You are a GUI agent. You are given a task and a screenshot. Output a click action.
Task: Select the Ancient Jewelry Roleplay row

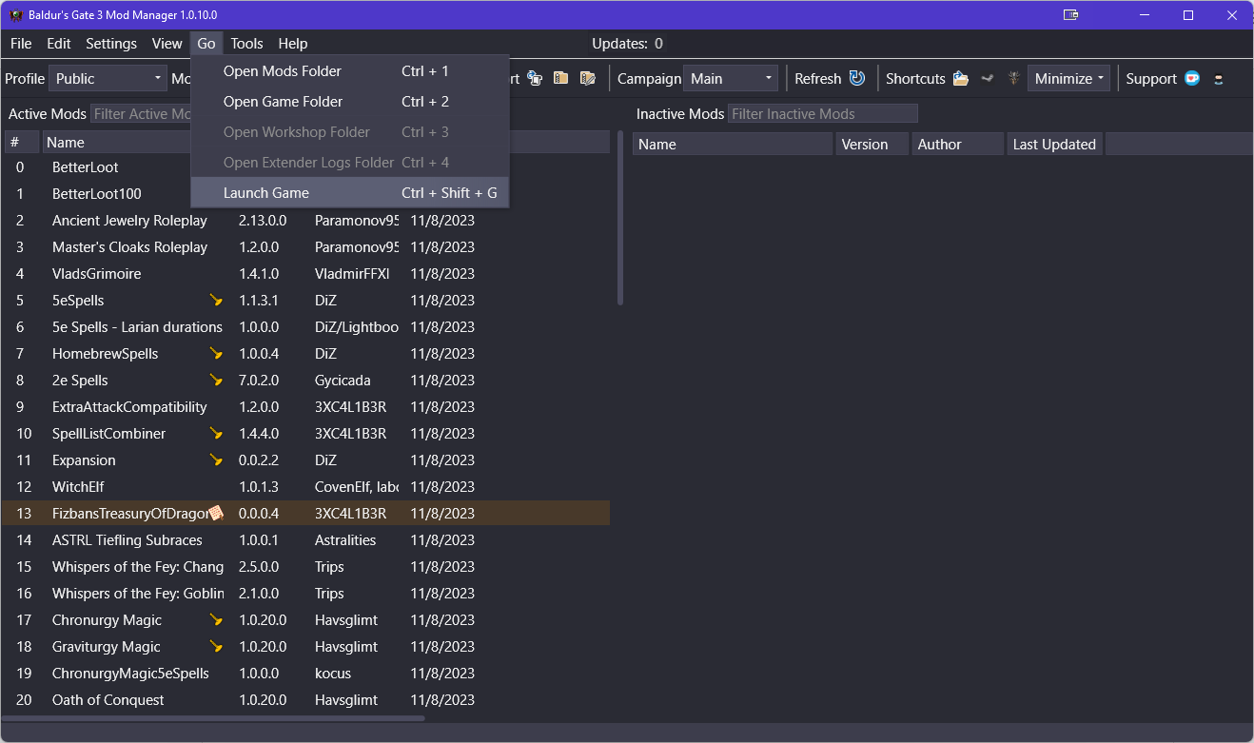(305, 221)
